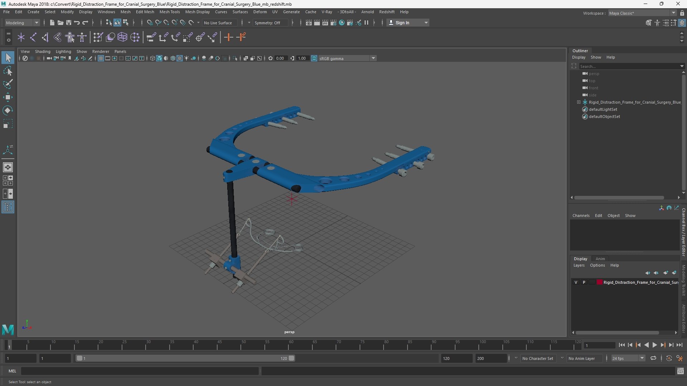
Task: Click the single-perspective layout icon
Action: tap(8, 167)
